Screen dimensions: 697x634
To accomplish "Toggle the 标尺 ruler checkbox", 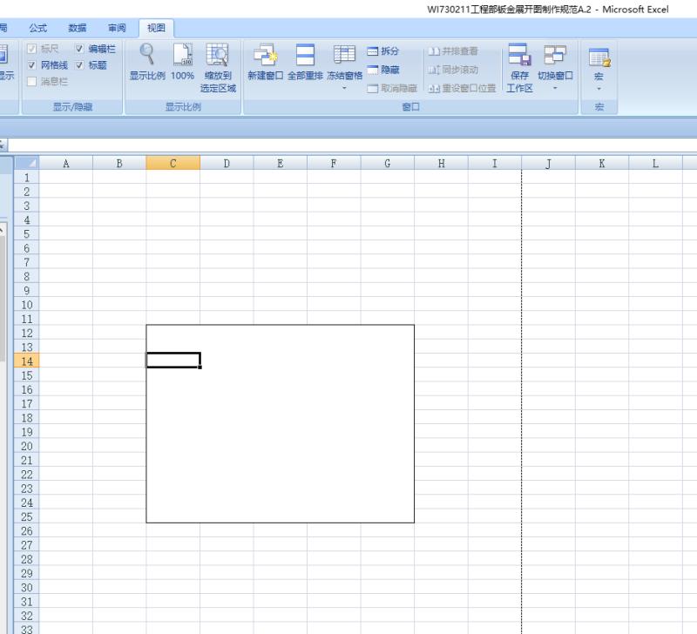I will pos(31,49).
